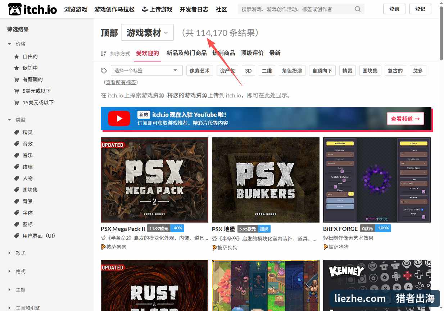The width and height of the screenshot is (444, 311).
Task: Open the Kenney input prompts thumbnail
Action: (377, 285)
